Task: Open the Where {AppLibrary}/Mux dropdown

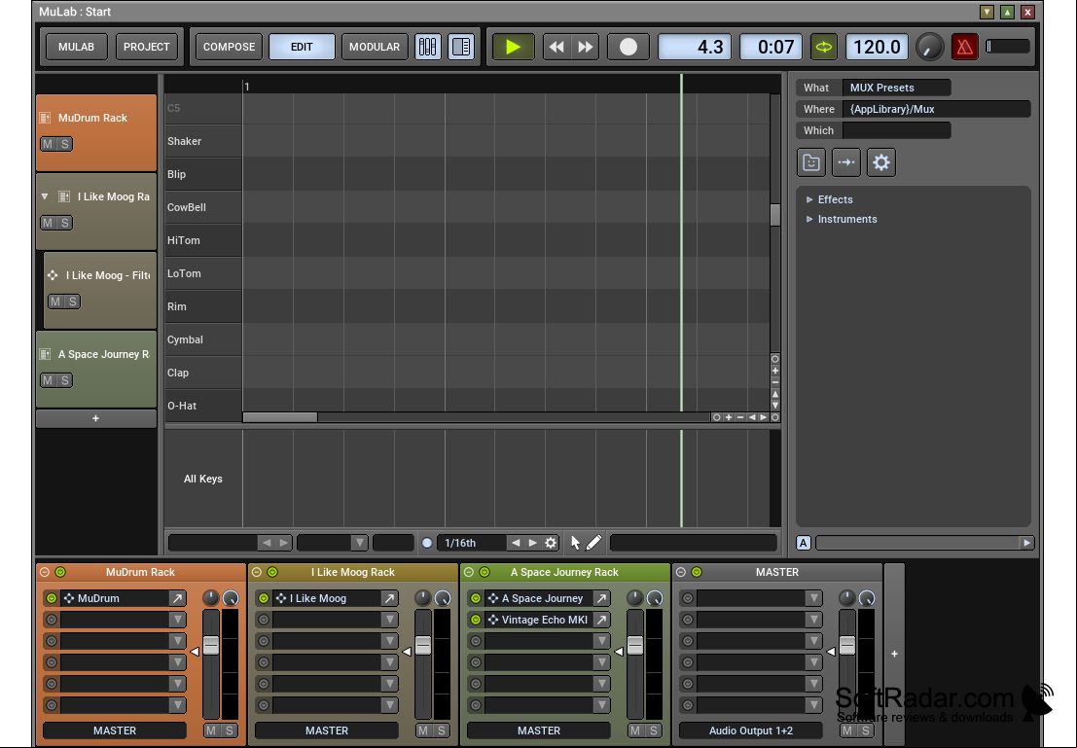Action: 936,109
